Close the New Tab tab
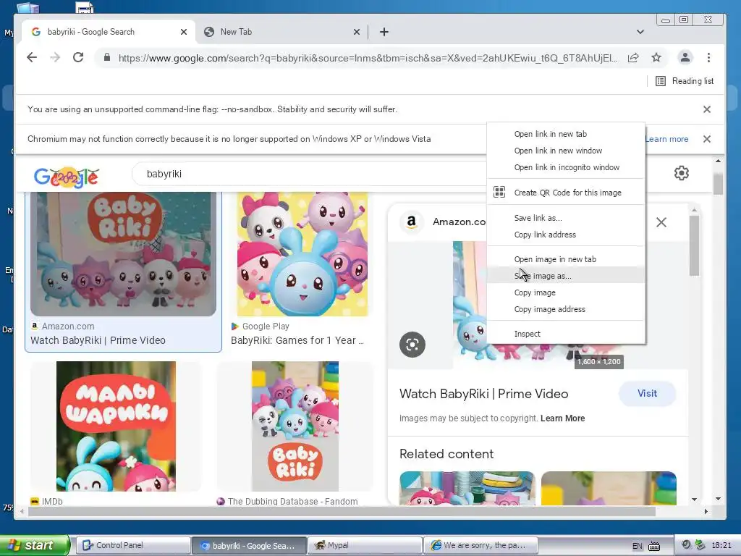The height and width of the screenshot is (556, 741). tap(356, 32)
